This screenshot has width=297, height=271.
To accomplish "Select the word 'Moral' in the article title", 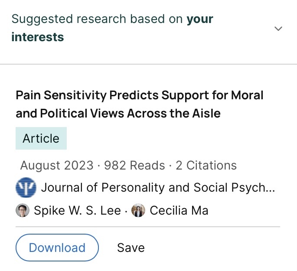I will tap(247, 95).
